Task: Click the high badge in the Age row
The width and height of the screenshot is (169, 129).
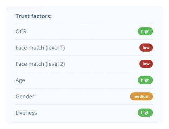Action: (x=145, y=80)
